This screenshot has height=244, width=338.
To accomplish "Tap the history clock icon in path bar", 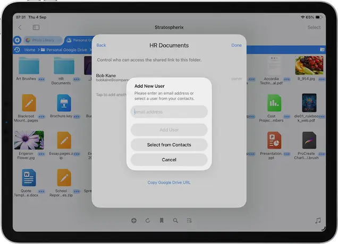I will tap(17, 50).
